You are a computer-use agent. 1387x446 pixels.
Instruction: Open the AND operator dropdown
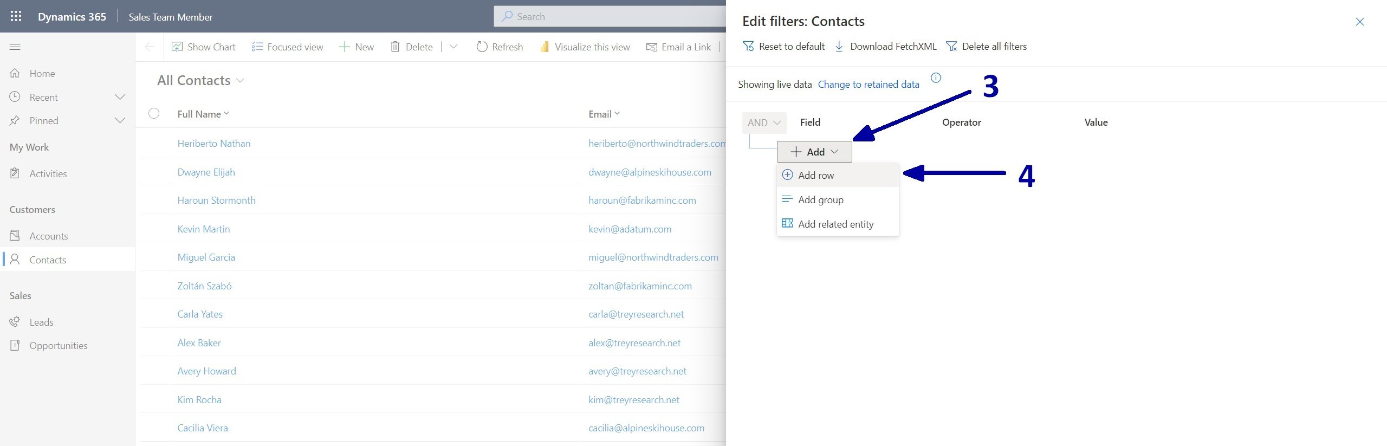764,123
